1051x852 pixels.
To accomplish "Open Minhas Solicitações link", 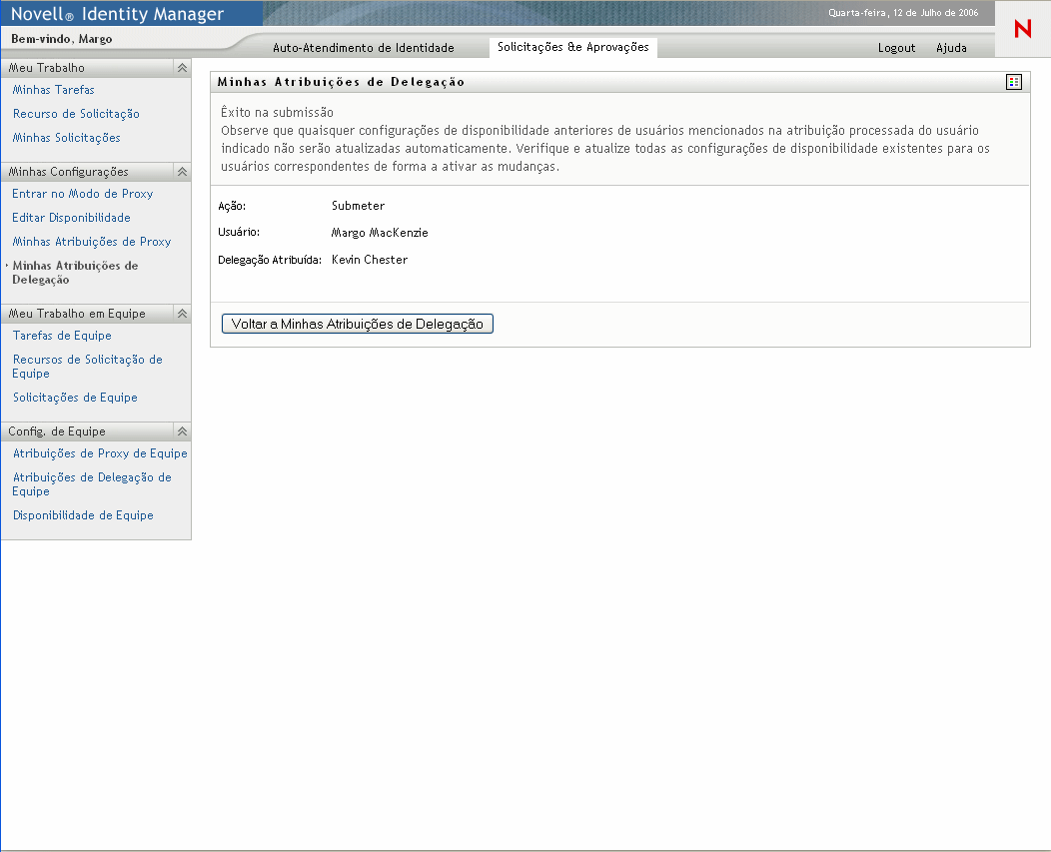I will [66, 138].
